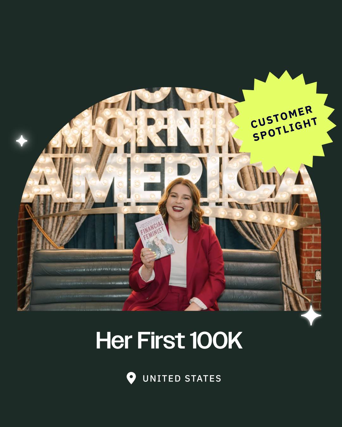Click the wall power outlet
Viewport: 342px width, 427px height.
click(318, 275)
